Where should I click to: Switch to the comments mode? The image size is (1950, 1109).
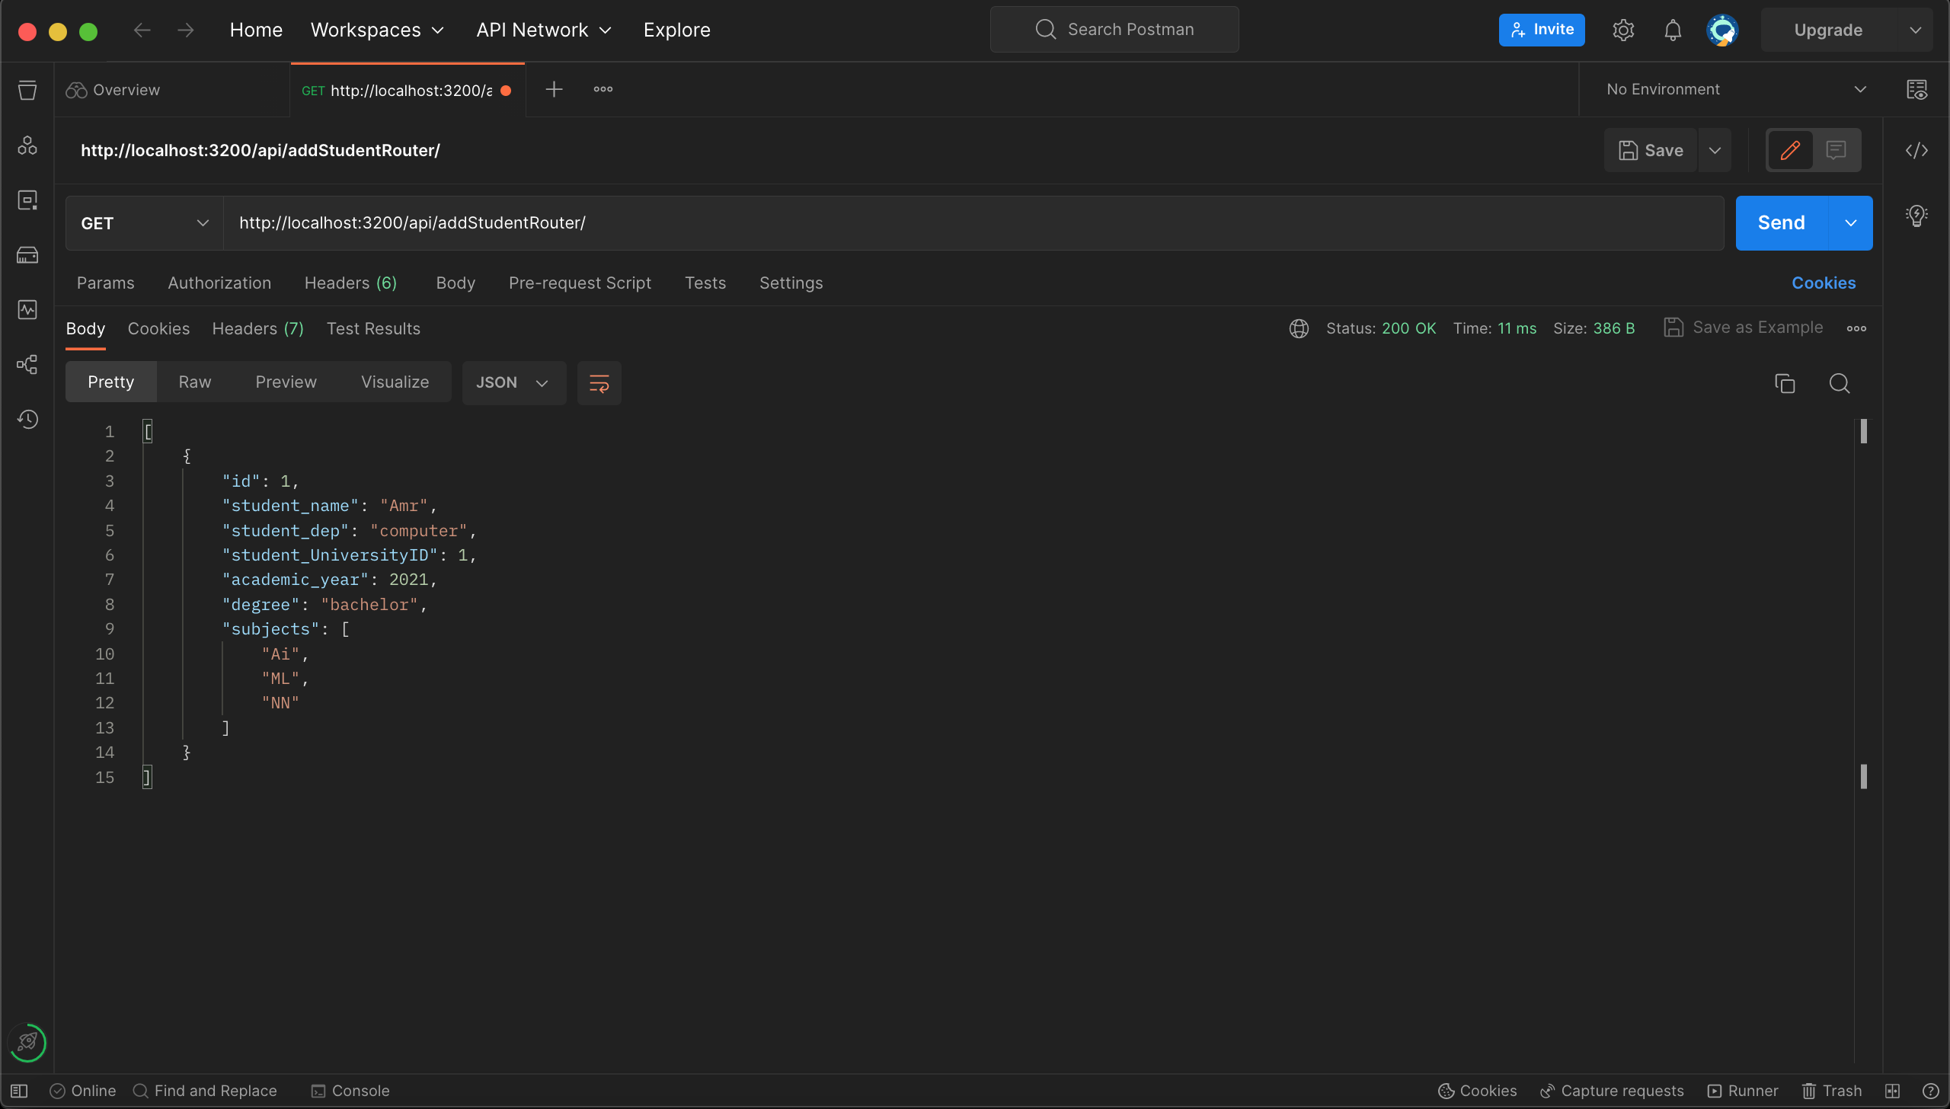pyautogui.click(x=1837, y=150)
